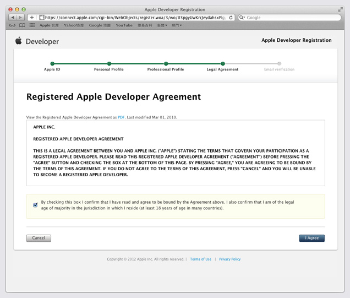Screen dimensions: 350x298
Task: Click the Developer header text
Action: pos(42,41)
